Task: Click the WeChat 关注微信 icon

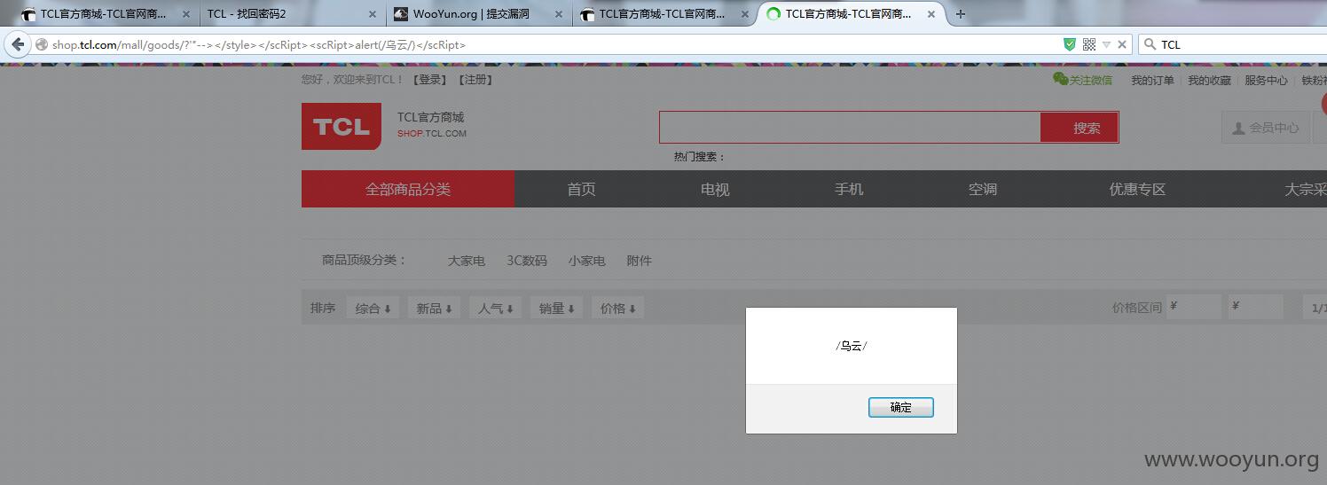Action: point(1060,79)
